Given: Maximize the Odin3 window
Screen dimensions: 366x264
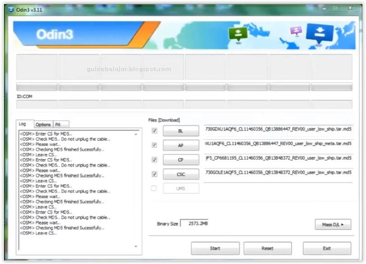Looking at the screenshot, I should (x=335, y=8).
